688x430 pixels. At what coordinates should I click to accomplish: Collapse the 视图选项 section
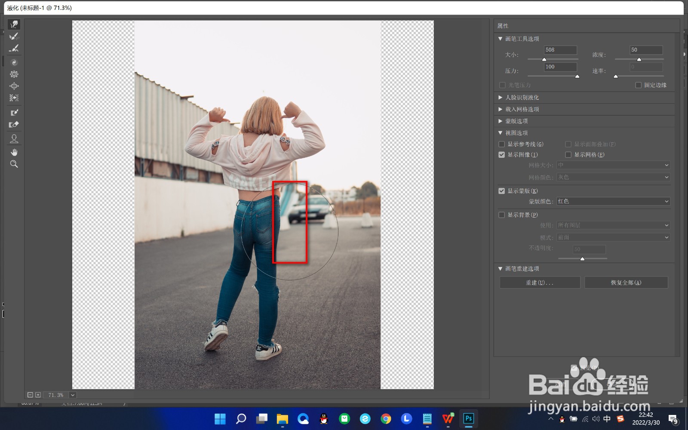(500, 133)
